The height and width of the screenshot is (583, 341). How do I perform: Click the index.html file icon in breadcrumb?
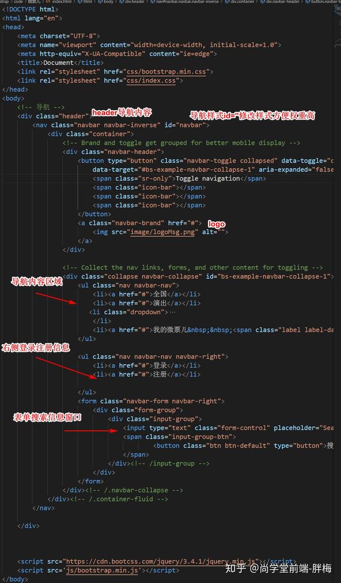(x=47, y=2)
